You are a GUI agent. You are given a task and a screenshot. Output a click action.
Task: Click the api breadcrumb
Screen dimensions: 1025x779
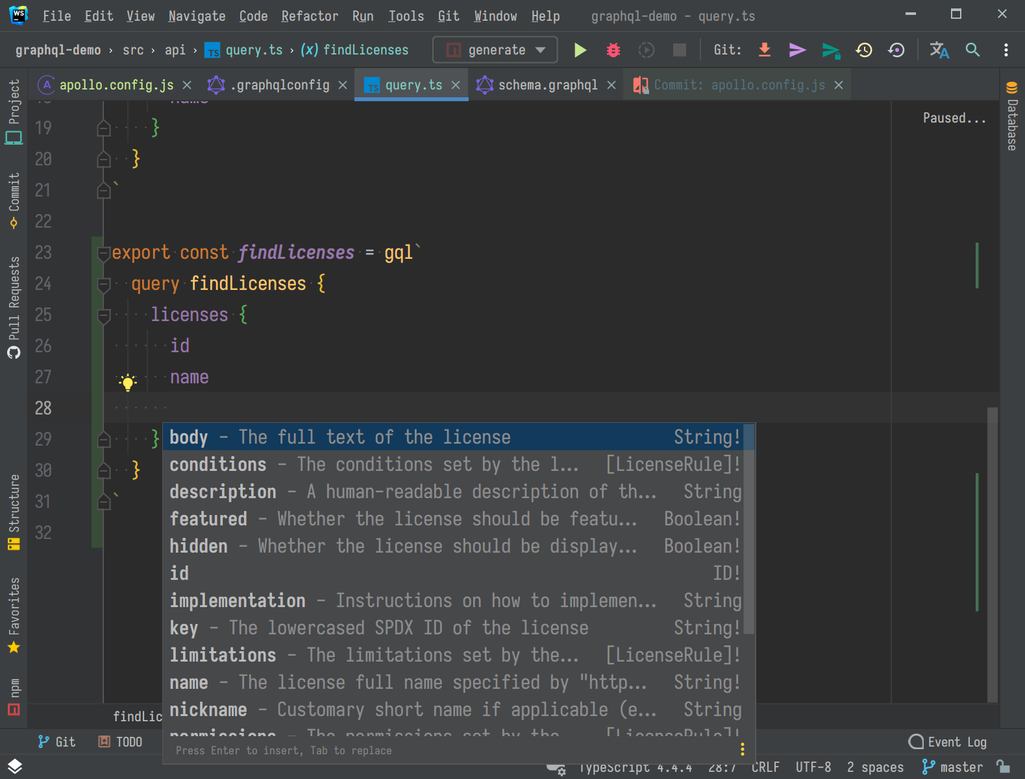pyautogui.click(x=175, y=50)
